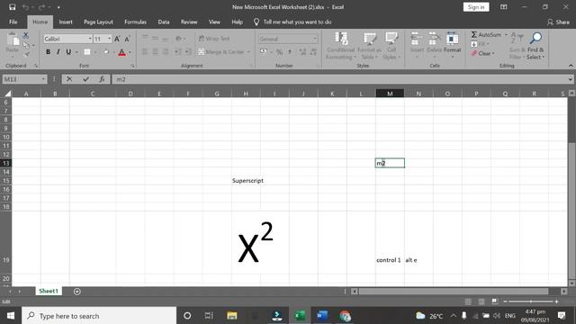Screen dimensions: 576x324
Task: Open File Explorer from the taskbar
Action: [232, 316]
